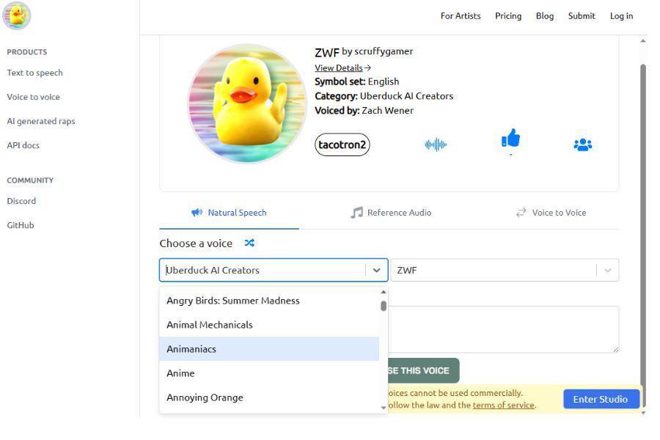Click the group users icon
Screen dimensions: 660x440
click(582, 145)
